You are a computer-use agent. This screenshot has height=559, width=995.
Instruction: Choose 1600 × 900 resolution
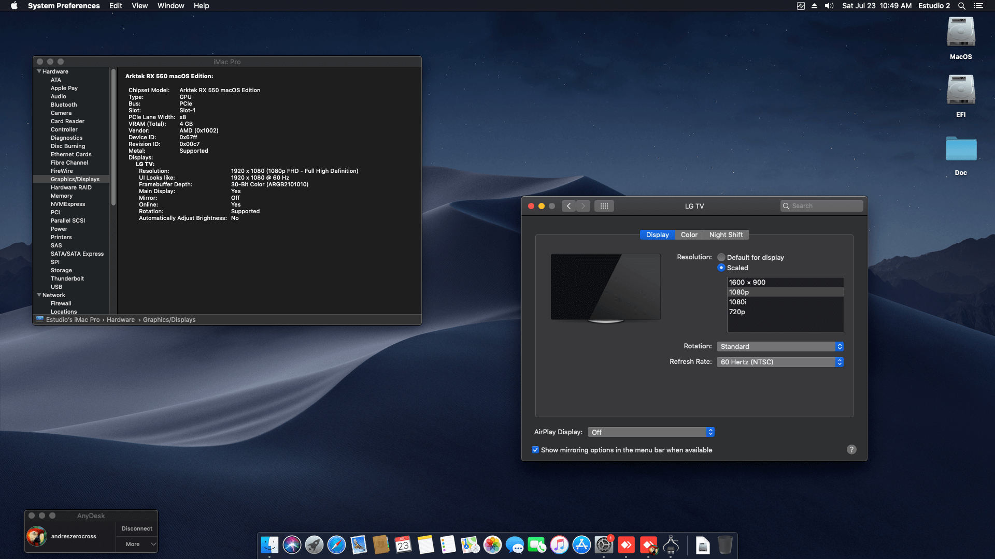786,282
